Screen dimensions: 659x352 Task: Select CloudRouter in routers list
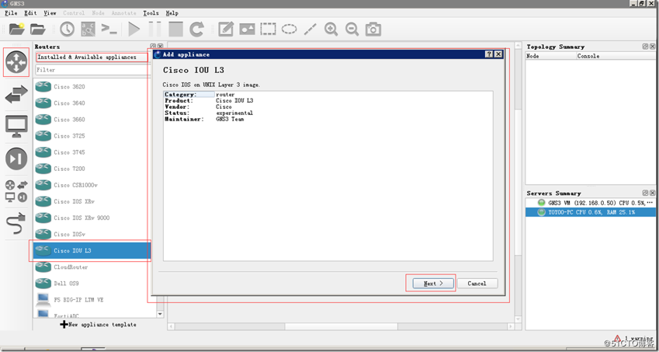point(92,267)
